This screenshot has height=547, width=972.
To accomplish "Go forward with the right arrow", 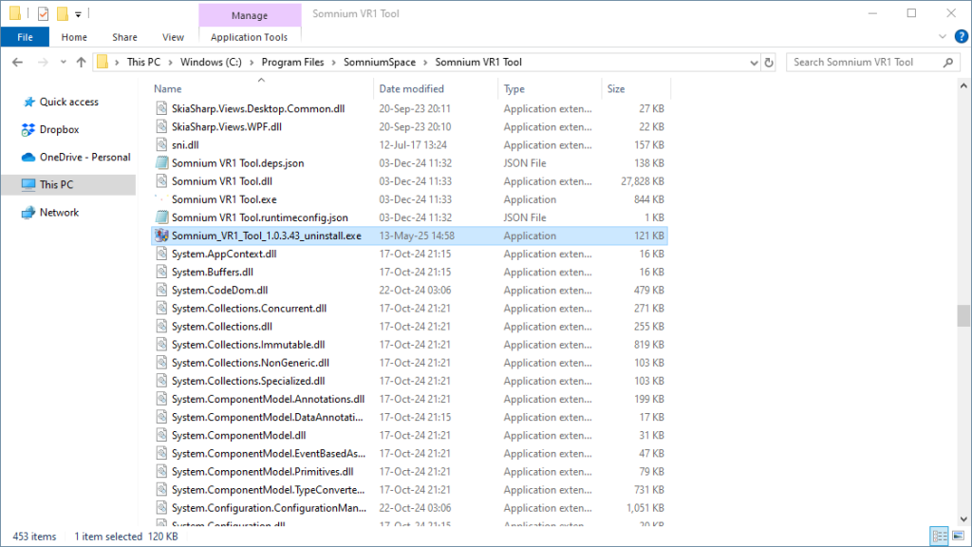I will (43, 62).
